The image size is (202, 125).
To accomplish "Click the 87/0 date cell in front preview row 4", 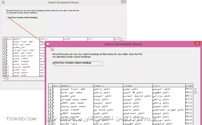I will pos(189,99).
